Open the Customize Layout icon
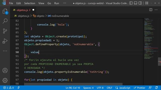 coord(147,3)
